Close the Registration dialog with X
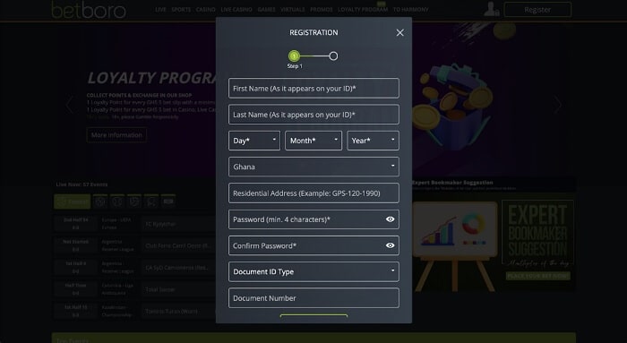Viewport: 627px width, 343px height. coord(399,33)
